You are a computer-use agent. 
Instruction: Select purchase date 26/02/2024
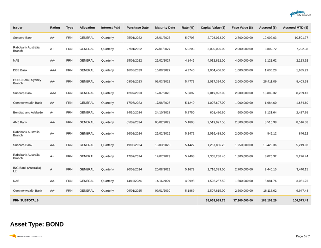(x=134, y=134)
